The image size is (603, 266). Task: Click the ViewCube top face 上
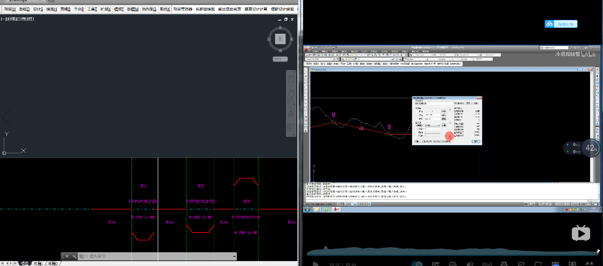point(280,39)
